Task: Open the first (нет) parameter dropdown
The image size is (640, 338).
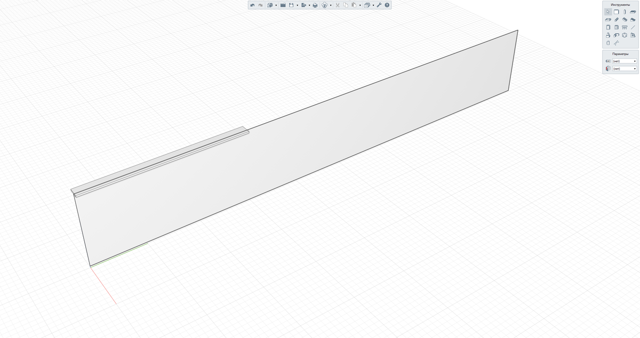Action: click(x=625, y=61)
